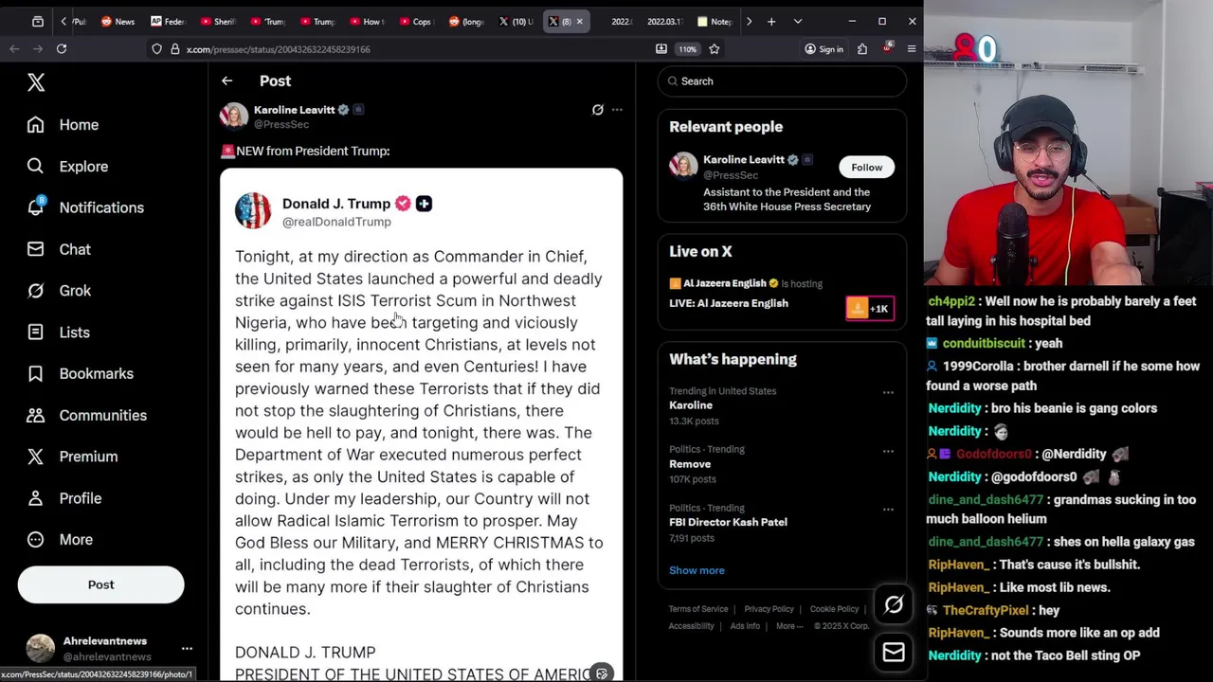Open options for Remove trend
Image resolution: width=1213 pixels, height=682 pixels.
(x=888, y=451)
